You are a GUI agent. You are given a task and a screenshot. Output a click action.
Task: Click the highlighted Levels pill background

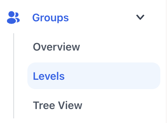point(94,76)
